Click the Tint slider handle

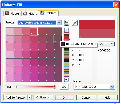coord(54,87)
